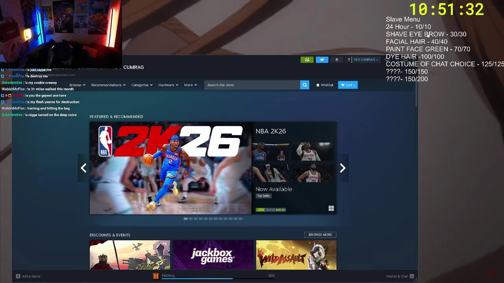The height and width of the screenshot is (283, 504).
Task: Click the DISCOUNTS & EVENTS heading
Action: pyautogui.click(x=110, y=235)
